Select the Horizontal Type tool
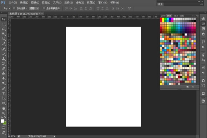The width and height of the screenshot is (207, 138). click(x=4, y=93)
